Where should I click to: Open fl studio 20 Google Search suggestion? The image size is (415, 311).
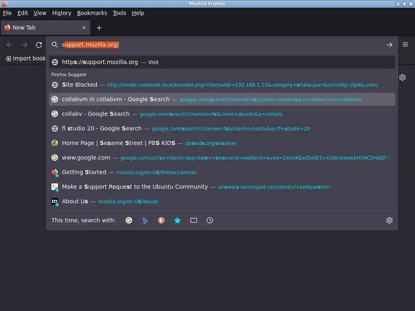click(222, 128)
